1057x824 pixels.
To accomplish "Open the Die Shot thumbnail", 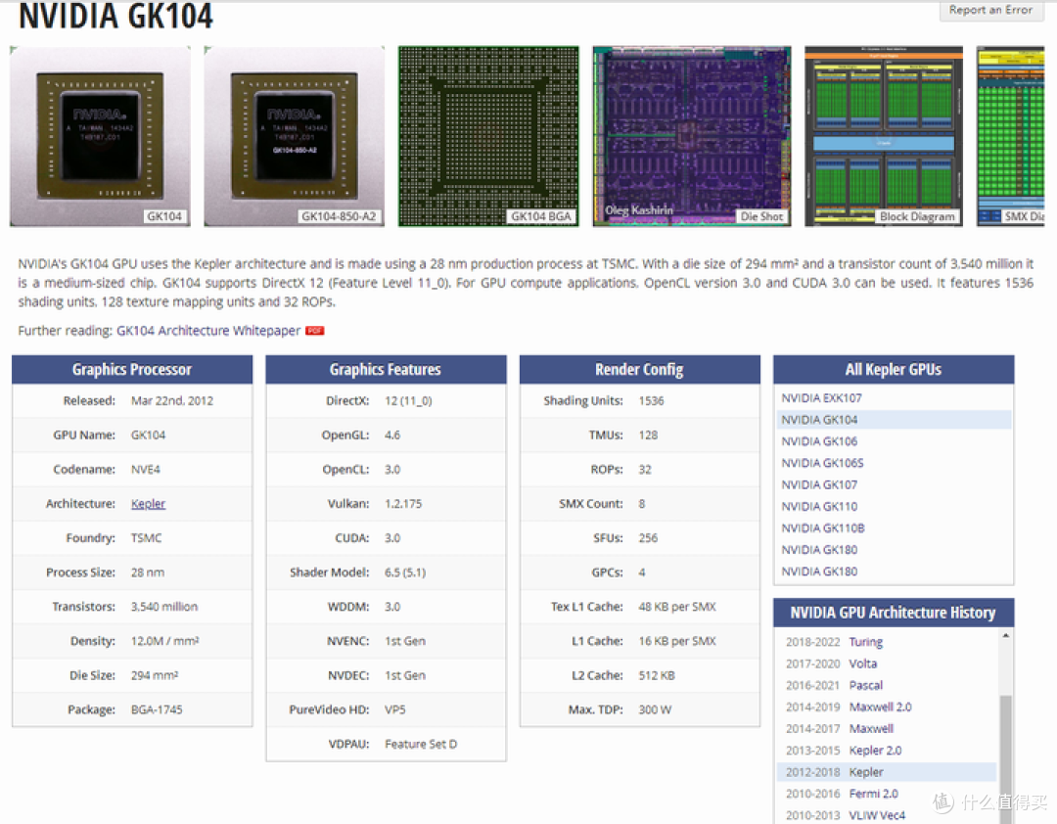I will pyautogui.click(x=692, y=136).
